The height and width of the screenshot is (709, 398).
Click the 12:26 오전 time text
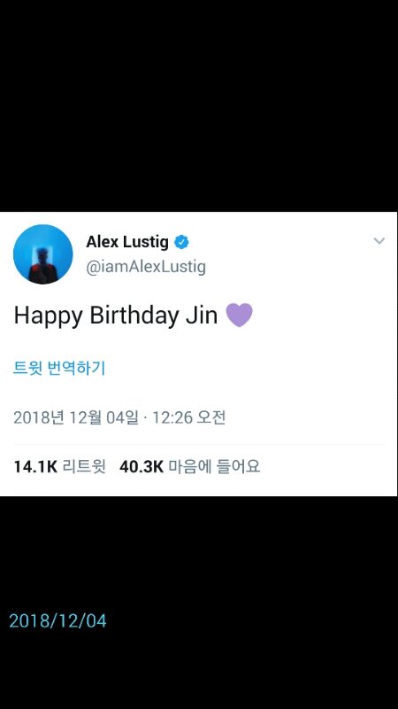[x=188, y=417]
